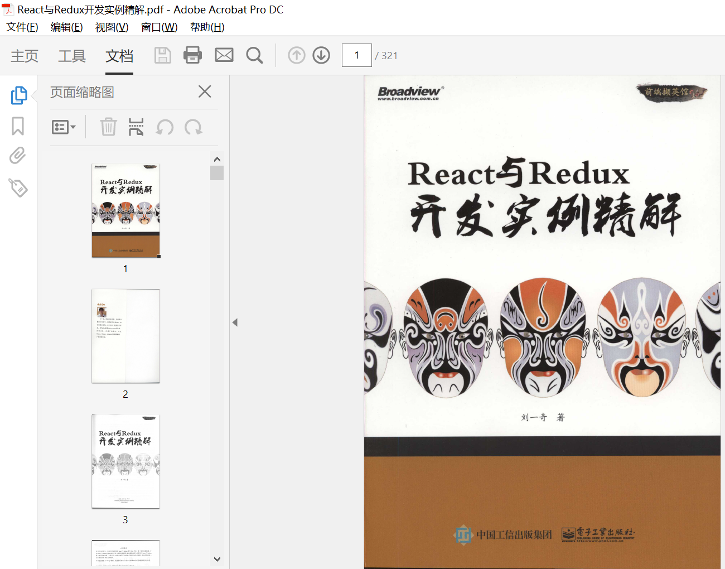
Task: Rotate page counterclockwise
Action: (165, 127)
